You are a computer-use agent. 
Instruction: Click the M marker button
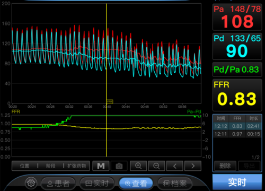click(x=101, y=166)
